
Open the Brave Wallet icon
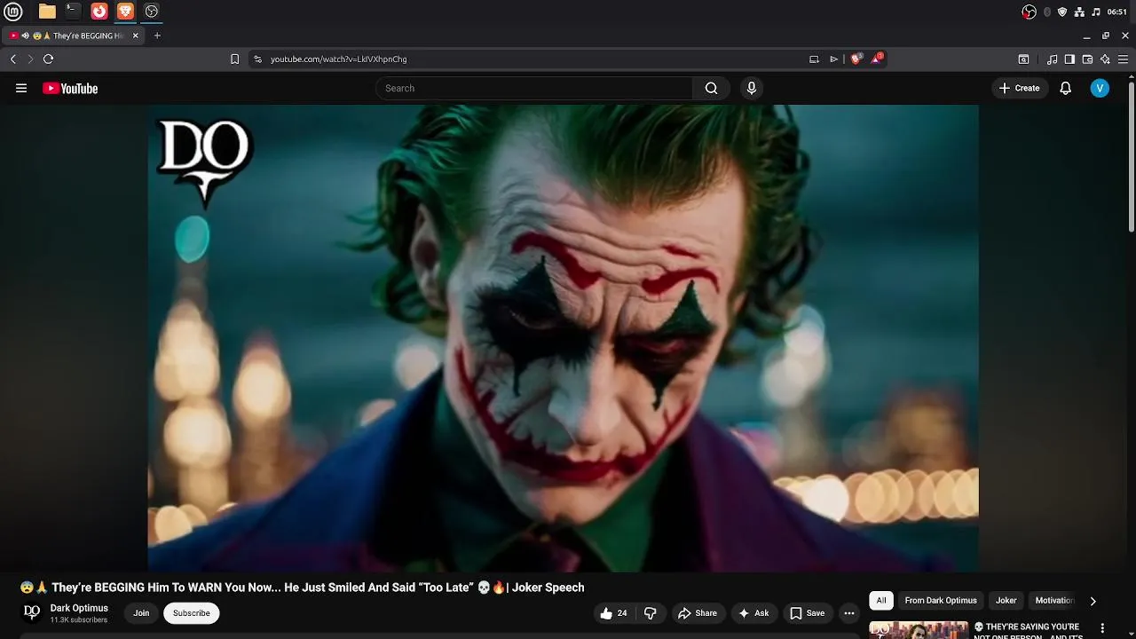pos(1087,59)
